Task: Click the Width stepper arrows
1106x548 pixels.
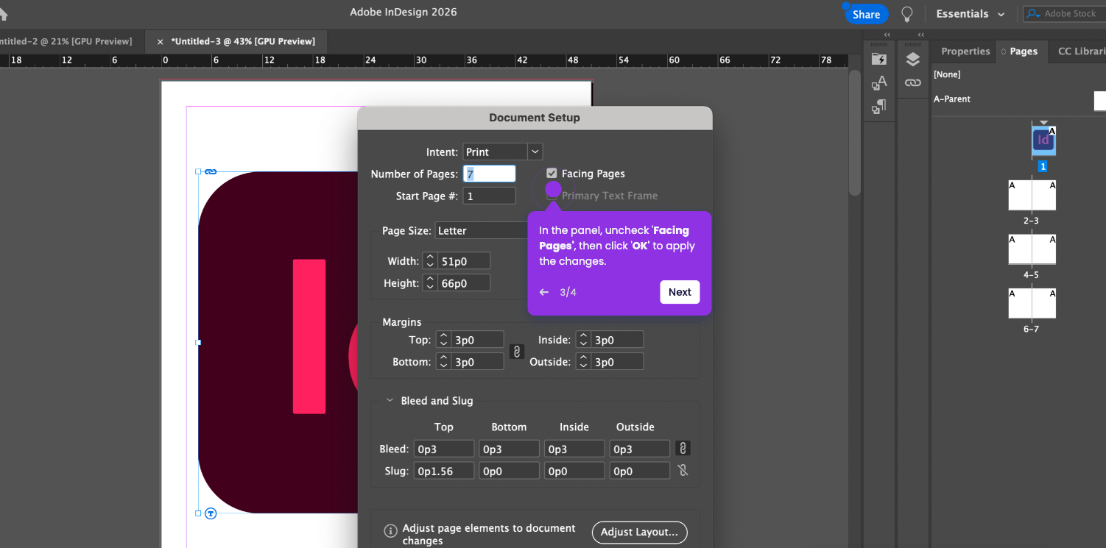Action: (x=430, y=261)
